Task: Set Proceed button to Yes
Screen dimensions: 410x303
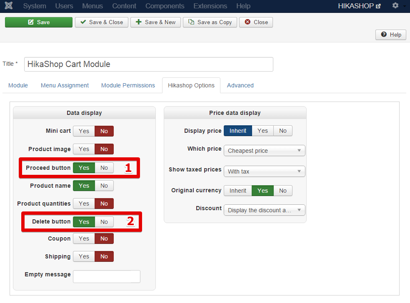Action: [84, 168]
